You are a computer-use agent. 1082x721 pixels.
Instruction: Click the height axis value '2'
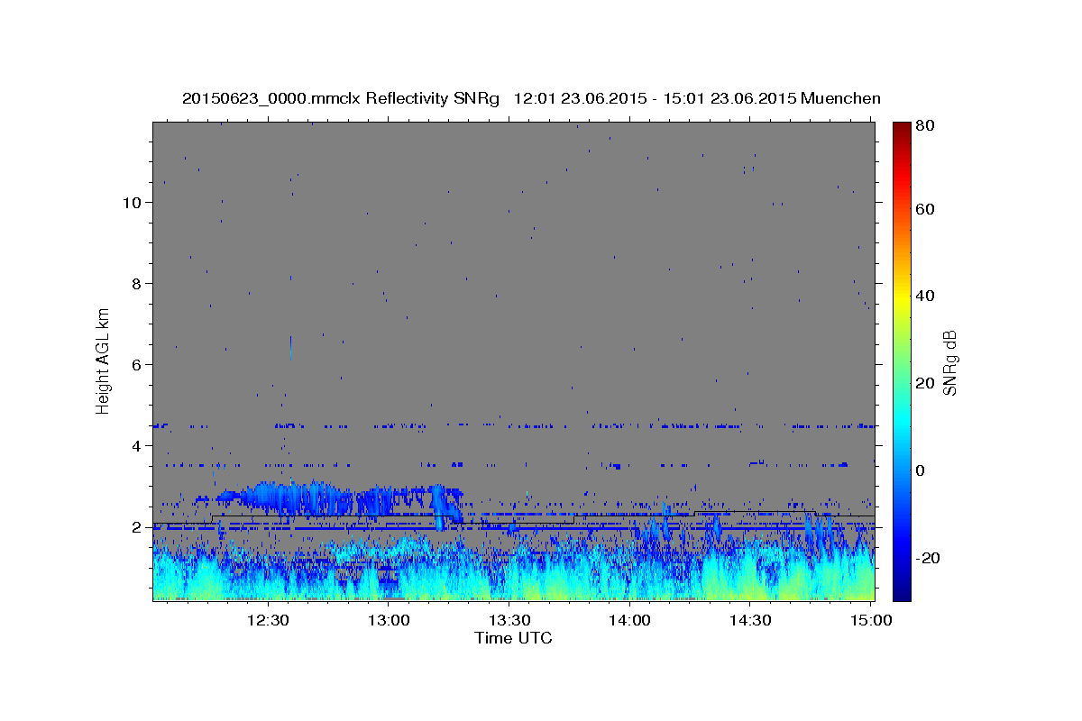[135, 527]
